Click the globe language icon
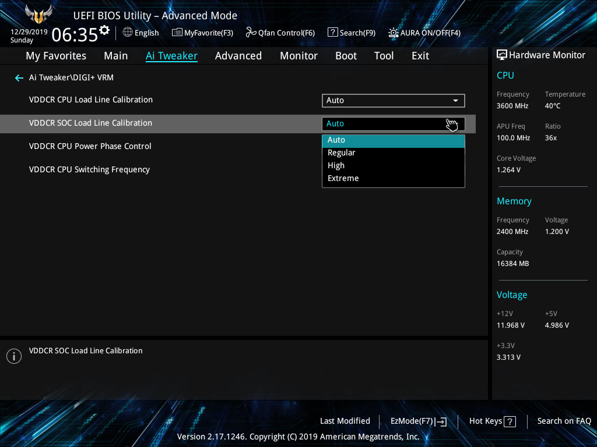 (x=128, y=33)
